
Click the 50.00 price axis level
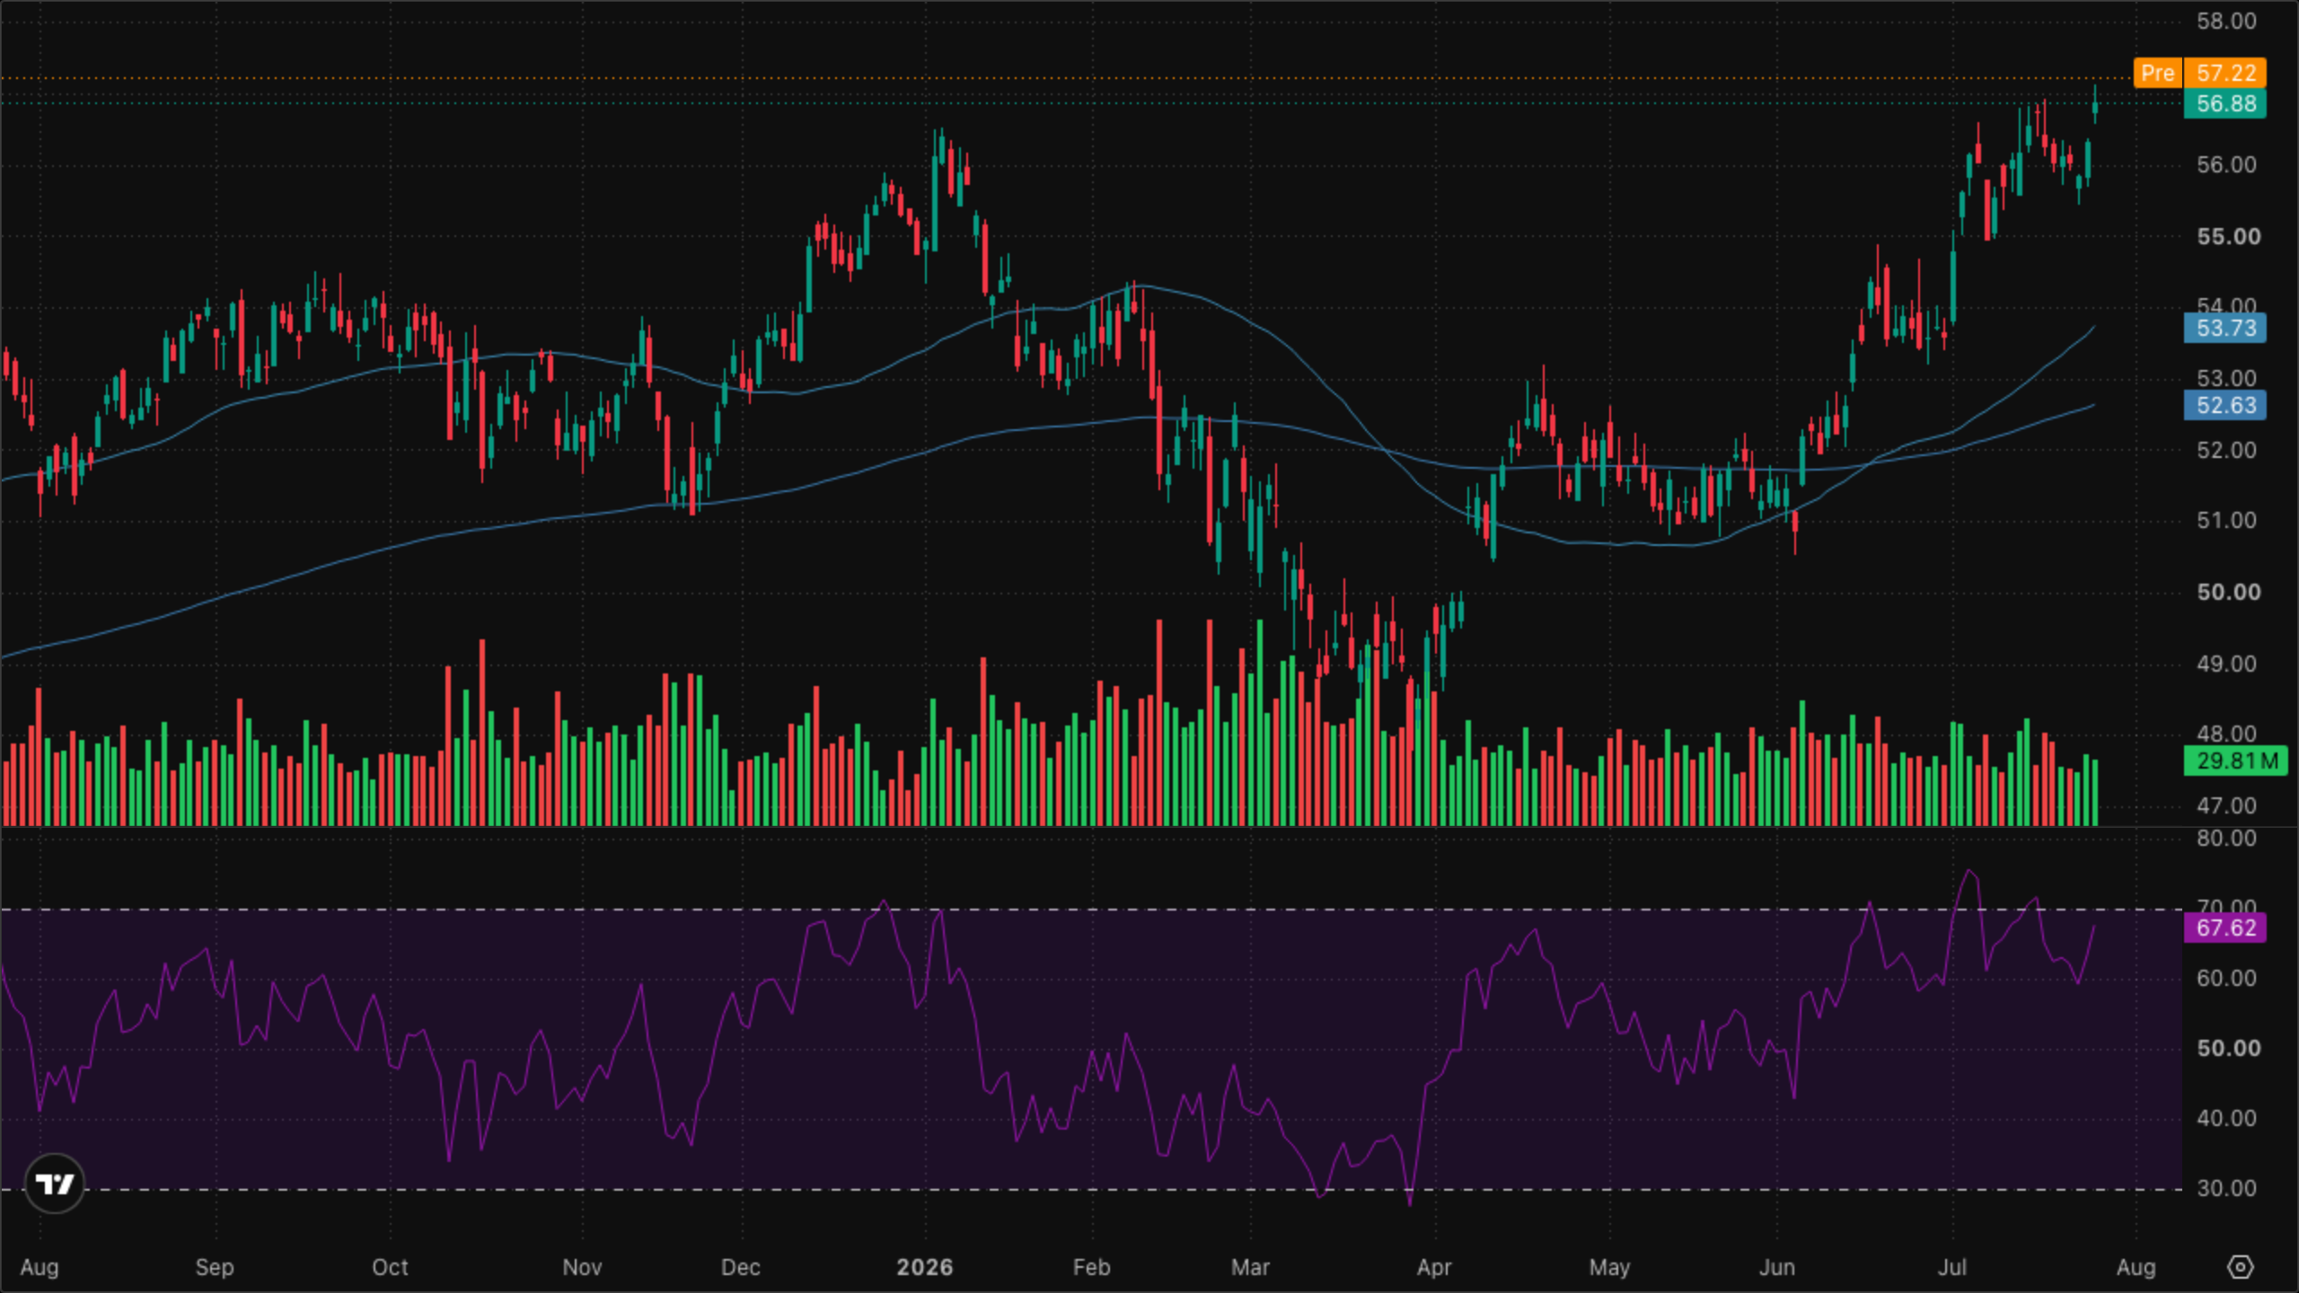(x=2228, y=593)
